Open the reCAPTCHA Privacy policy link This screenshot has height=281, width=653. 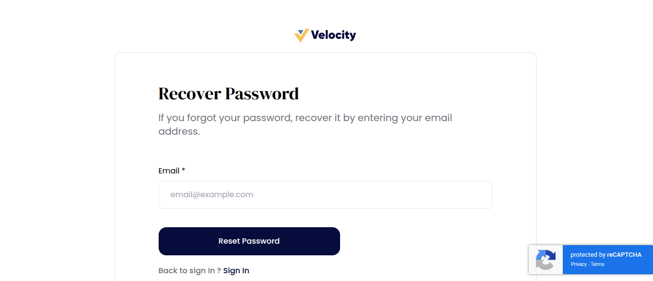tap(579, 265)
